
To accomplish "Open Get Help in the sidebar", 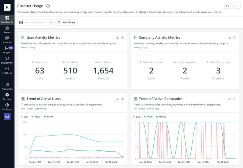I will point(7,96).
